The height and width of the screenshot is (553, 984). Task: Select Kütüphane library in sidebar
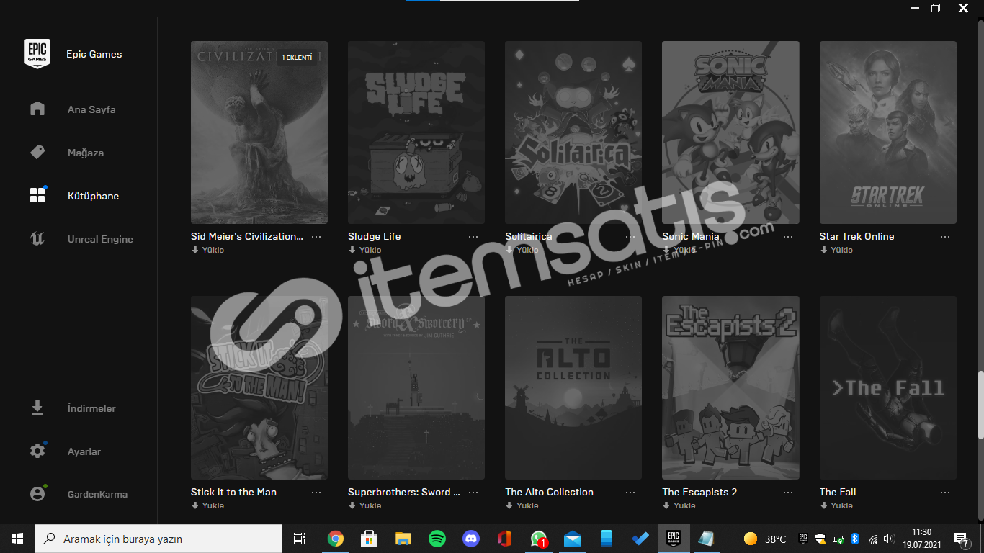(x=93, y=196)
